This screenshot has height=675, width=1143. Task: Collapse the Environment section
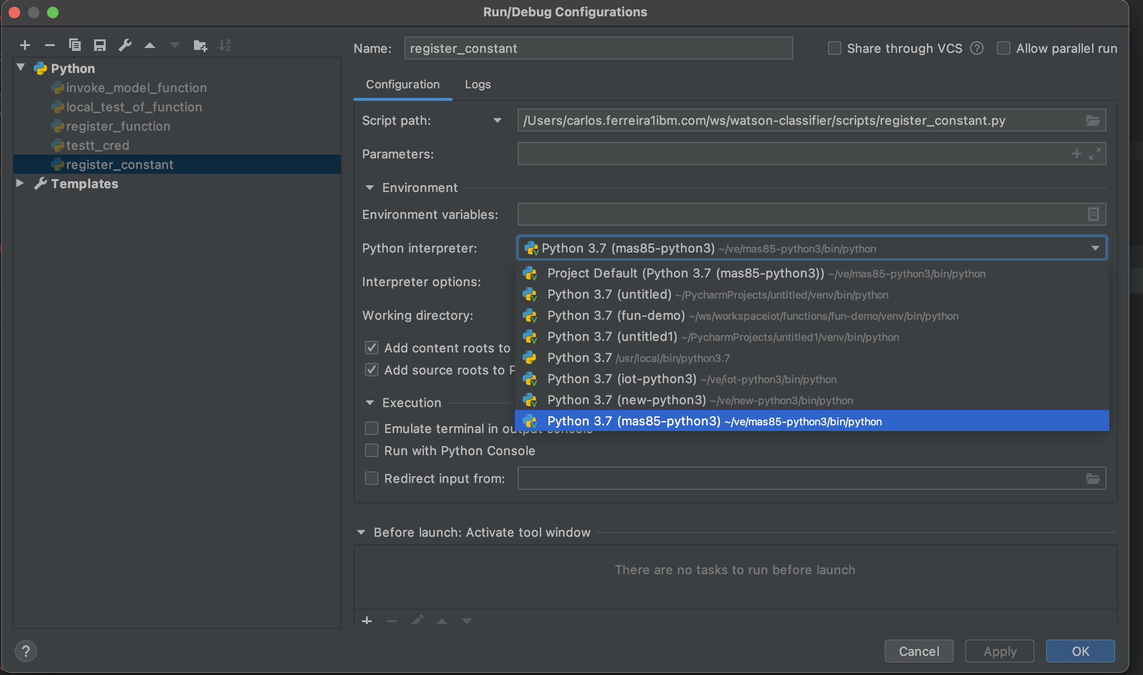[x=370, y=188]
